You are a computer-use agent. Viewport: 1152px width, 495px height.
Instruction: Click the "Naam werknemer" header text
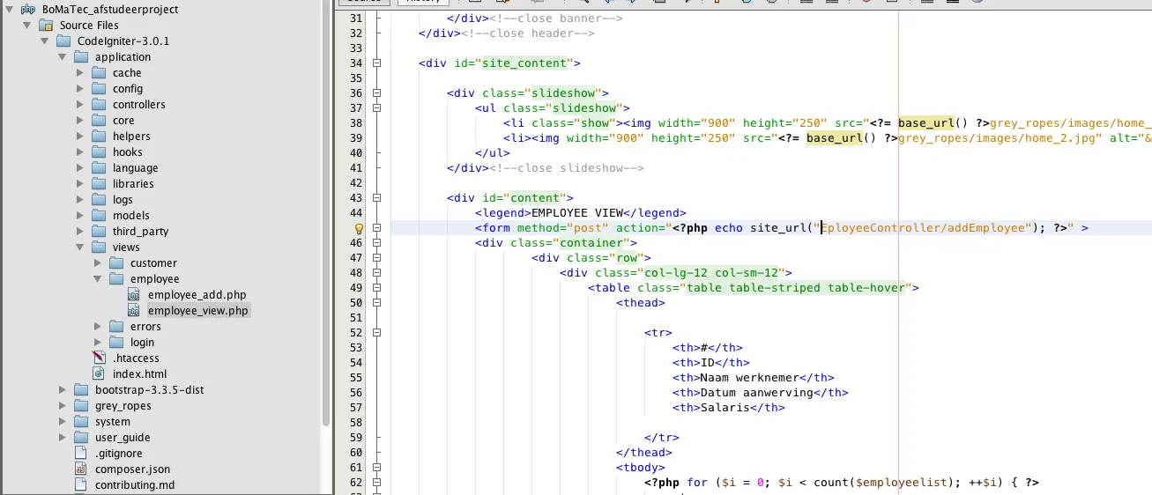(x=749, y=378)
